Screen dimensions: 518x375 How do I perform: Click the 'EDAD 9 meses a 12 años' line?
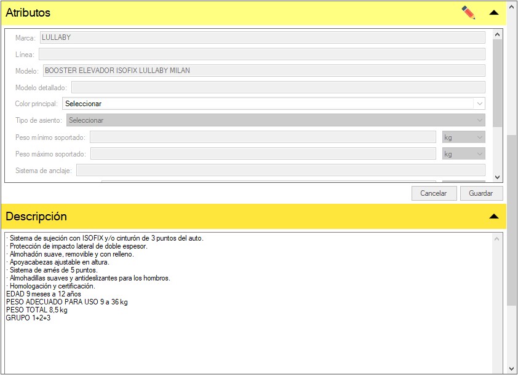[x=44, y=293]
